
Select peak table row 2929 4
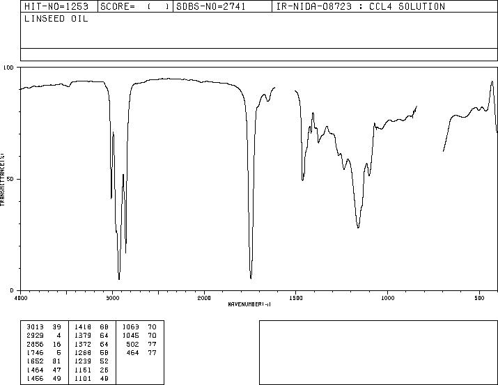[44, 336]
